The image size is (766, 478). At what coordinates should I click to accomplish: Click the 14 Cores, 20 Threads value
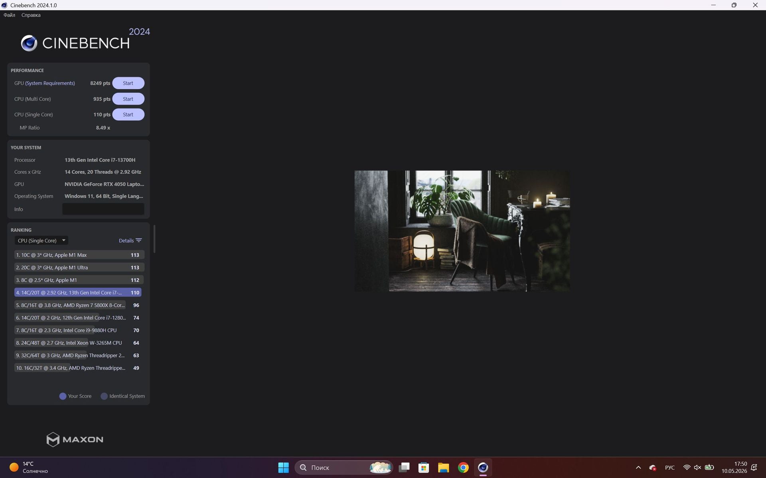pyautogui.click(x=103, y=172)
